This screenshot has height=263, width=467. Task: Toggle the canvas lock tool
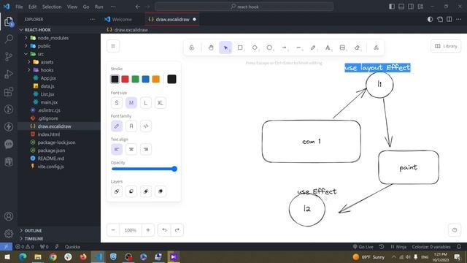tap(192, 47)
